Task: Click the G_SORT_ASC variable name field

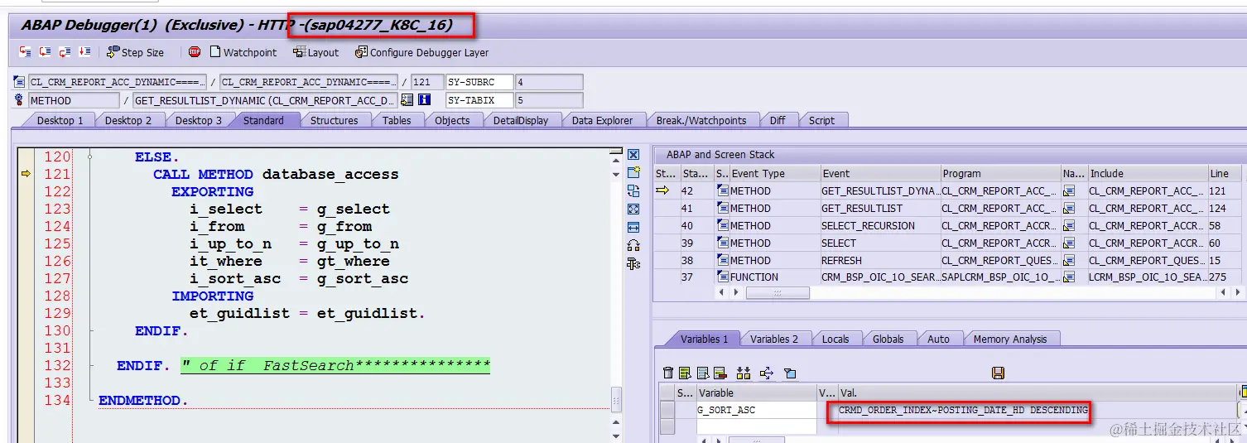Action: tap(757, 410)
